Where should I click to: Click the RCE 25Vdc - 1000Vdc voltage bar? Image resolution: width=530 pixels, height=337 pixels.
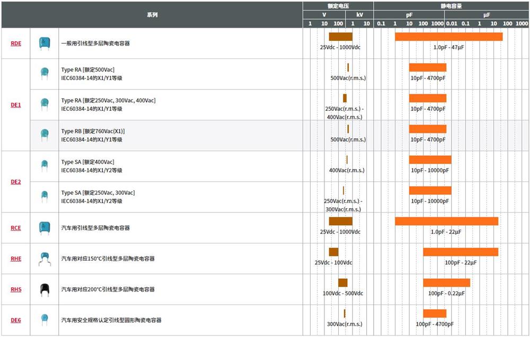(340, 221)
